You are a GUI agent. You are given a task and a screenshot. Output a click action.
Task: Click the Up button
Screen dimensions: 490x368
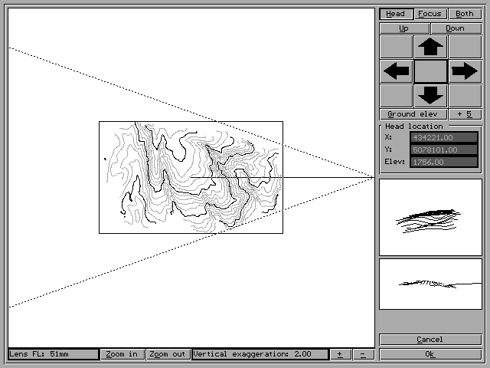pyautogui.click(x=404, y=28)
